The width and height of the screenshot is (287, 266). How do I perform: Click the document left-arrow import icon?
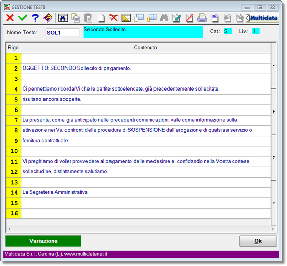point(228,18)
